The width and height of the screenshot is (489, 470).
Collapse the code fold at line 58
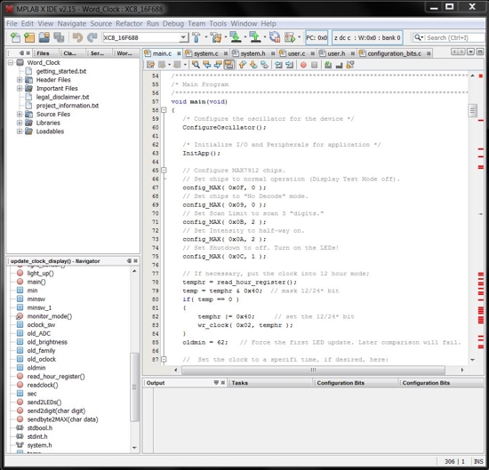(x=164, y=110)
